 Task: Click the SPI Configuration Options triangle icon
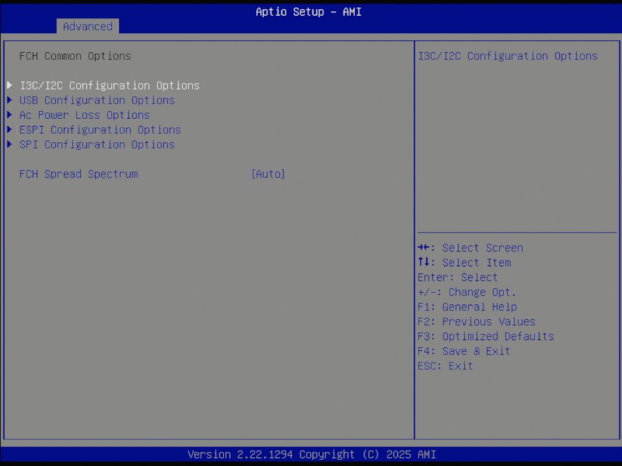(x=9, y=144)
